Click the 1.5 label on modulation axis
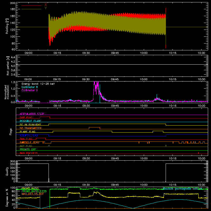 [x=13, y=82]
